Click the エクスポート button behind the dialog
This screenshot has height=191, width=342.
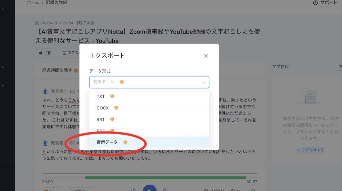(69, 53)
